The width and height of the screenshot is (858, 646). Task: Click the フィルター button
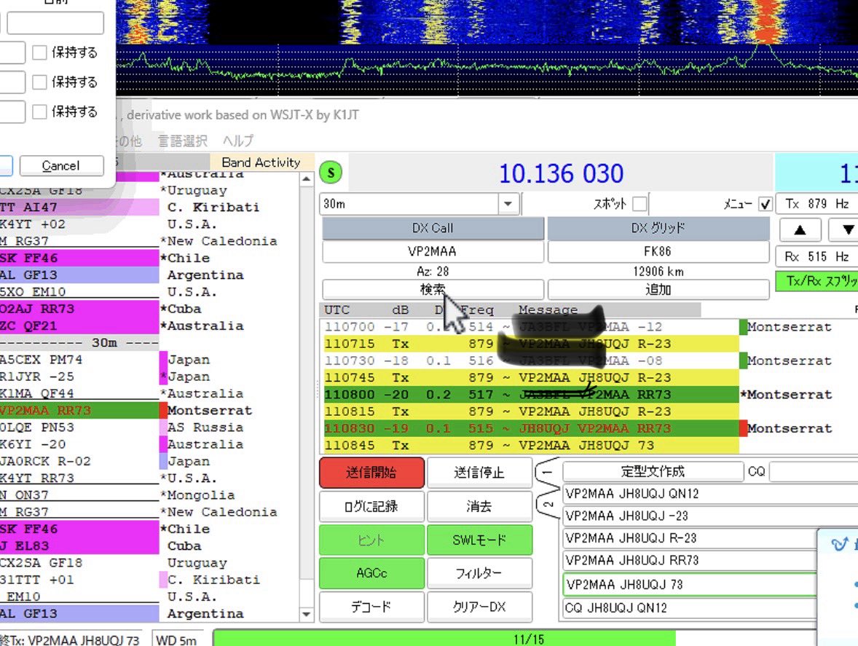[479, 573]
